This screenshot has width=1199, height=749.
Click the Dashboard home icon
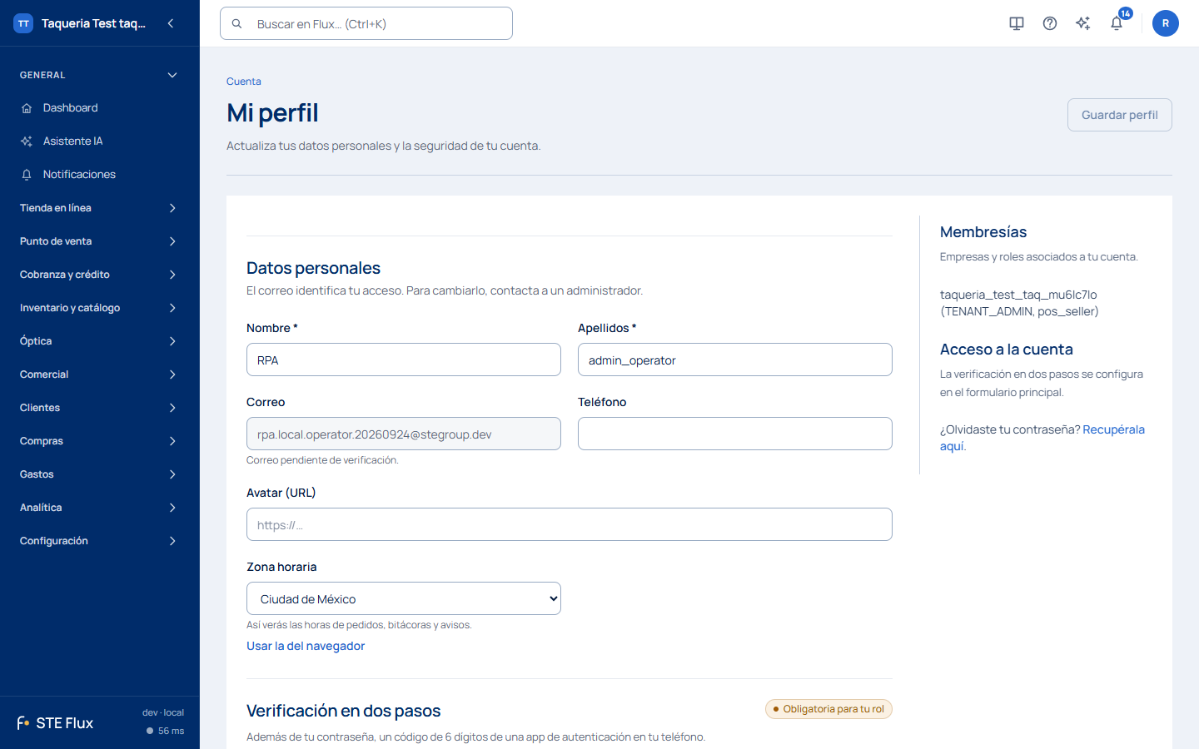coord(27,108)
